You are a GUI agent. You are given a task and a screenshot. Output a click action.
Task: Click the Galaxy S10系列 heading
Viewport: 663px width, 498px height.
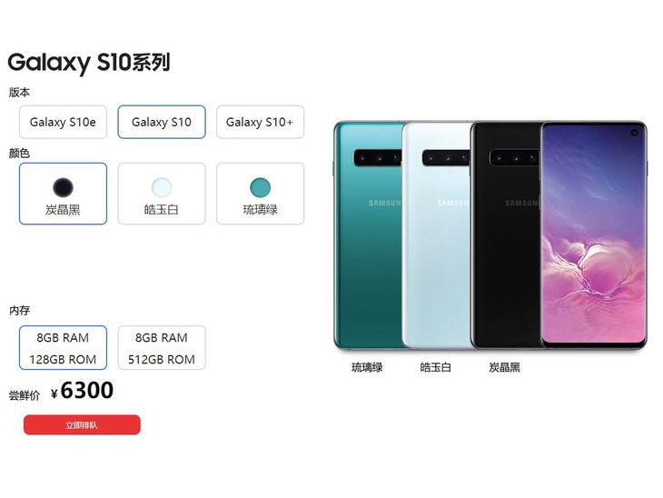(89, 63)
